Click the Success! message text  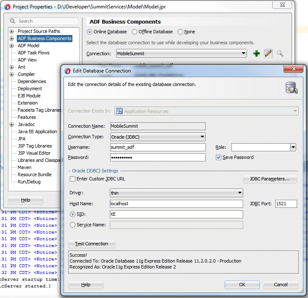tap(78, 255)
